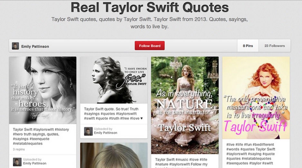
Task: Open the 'Nature is the best instructor' pin
Action: click(185, 105)
